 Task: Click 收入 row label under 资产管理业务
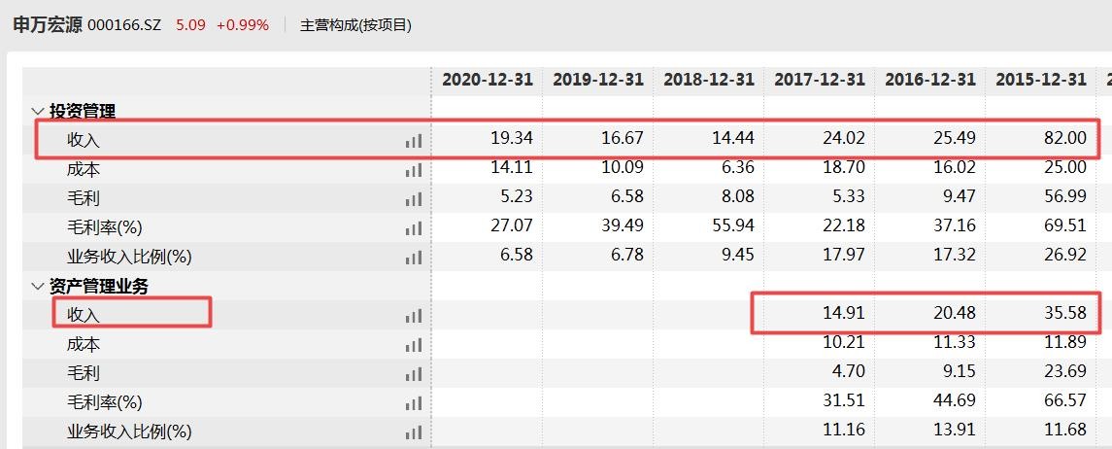(x=84, y=315)
